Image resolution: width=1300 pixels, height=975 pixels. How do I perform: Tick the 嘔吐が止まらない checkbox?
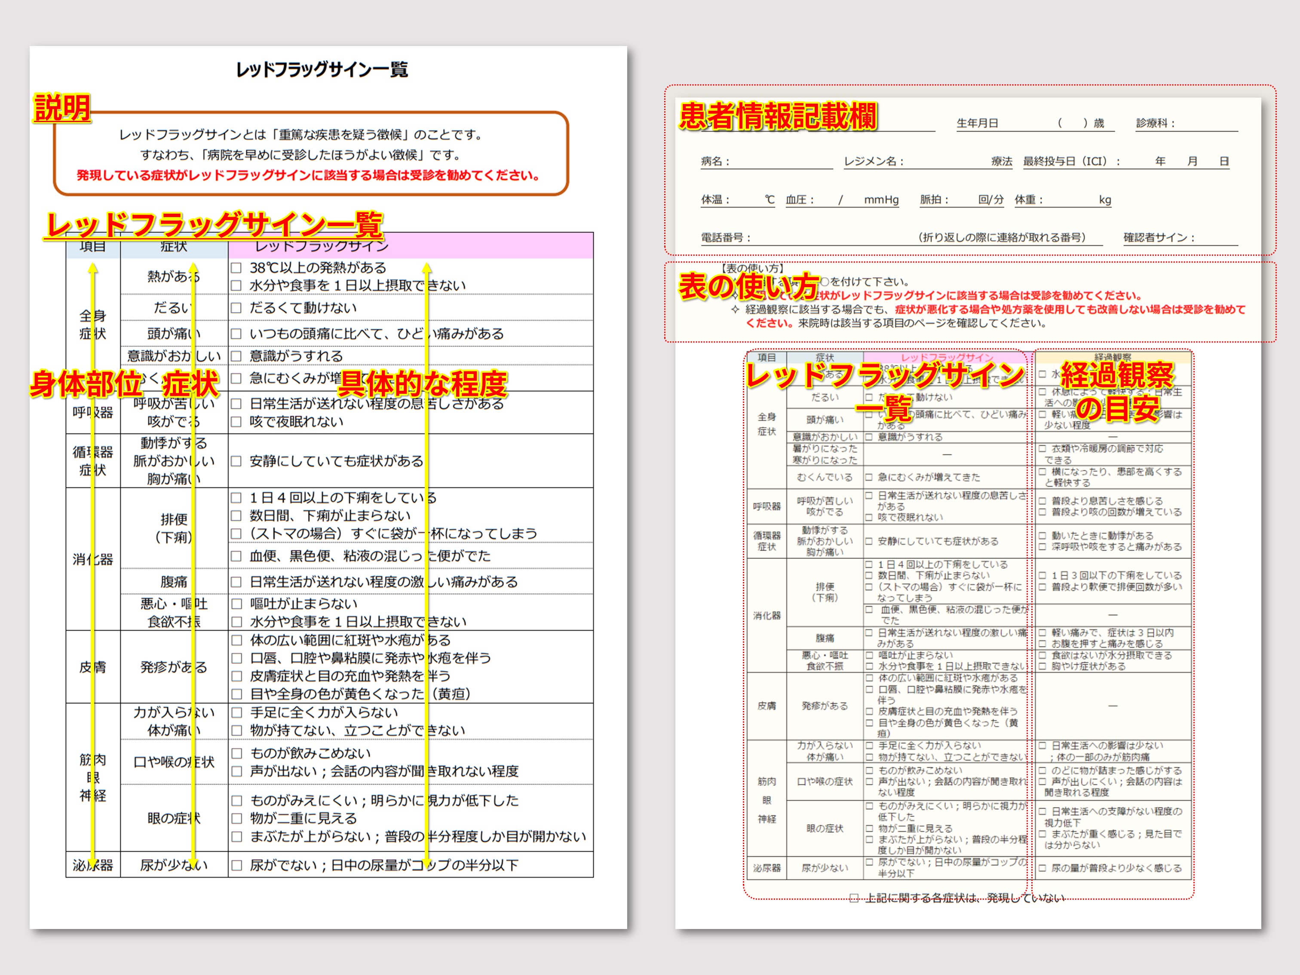coord(236,604)
